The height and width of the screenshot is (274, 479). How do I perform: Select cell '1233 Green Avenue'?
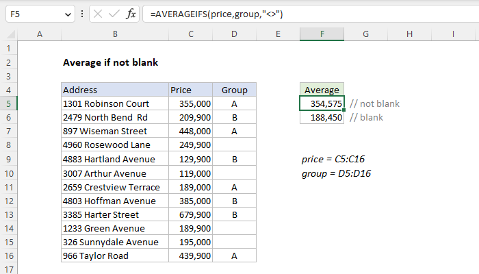115,228
